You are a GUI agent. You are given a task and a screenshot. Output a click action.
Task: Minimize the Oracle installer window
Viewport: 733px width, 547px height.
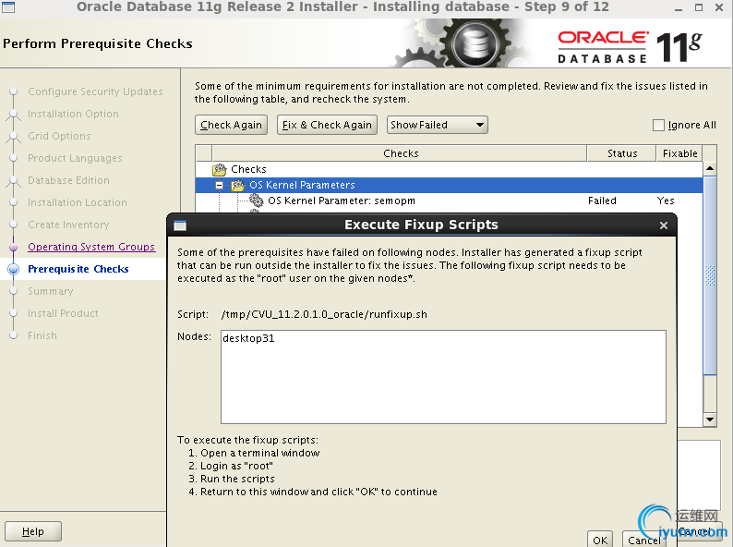679,8
